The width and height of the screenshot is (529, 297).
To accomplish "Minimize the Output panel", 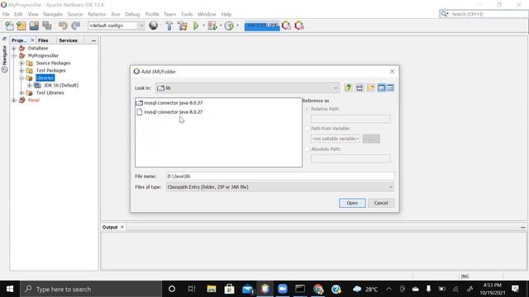I will coord(523,228).
